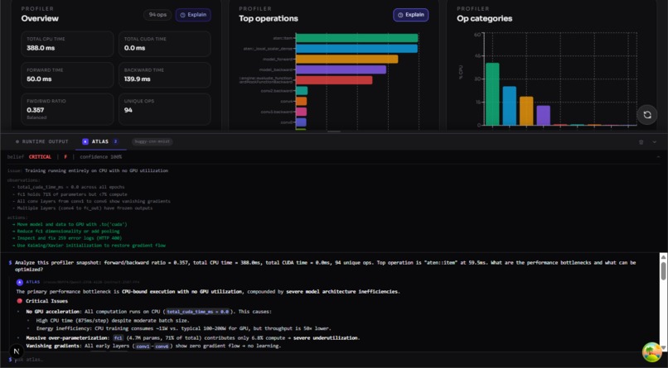Switch to the Runtime Output tab
This screenshot has width=668, height=368.
click(x=41, y=141)
